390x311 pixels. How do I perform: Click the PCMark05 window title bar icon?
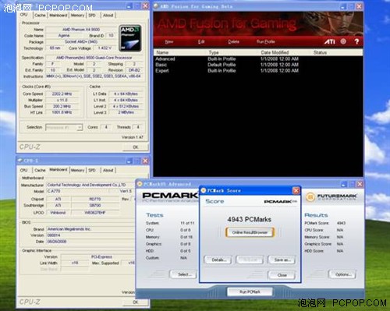140,184
